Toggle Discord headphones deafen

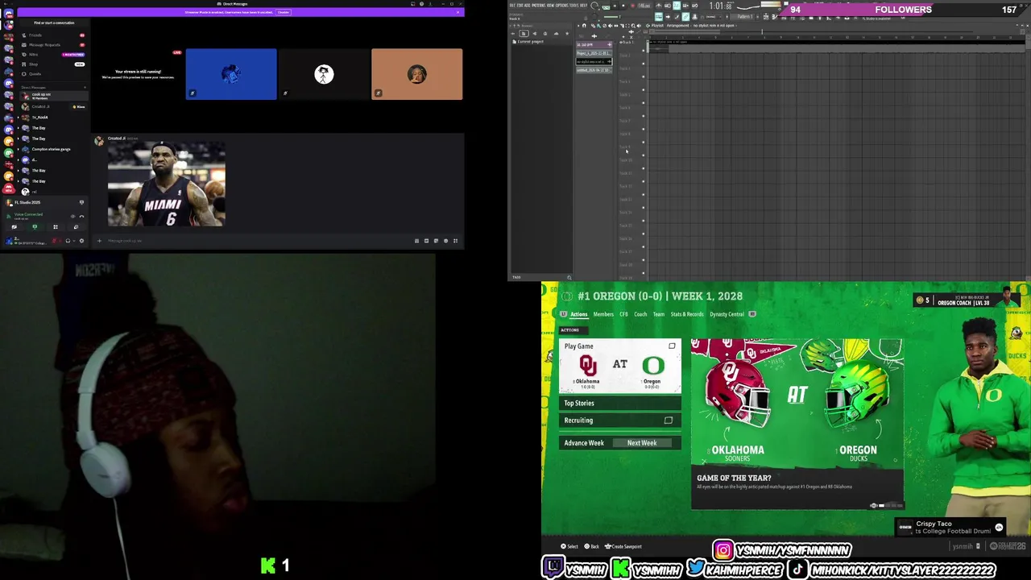coord(68,241)
